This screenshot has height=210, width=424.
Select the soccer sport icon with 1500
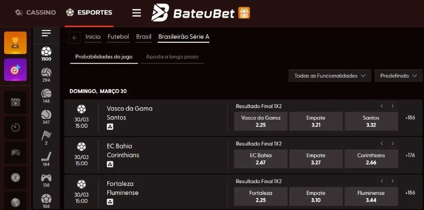[x=46, y=54]
